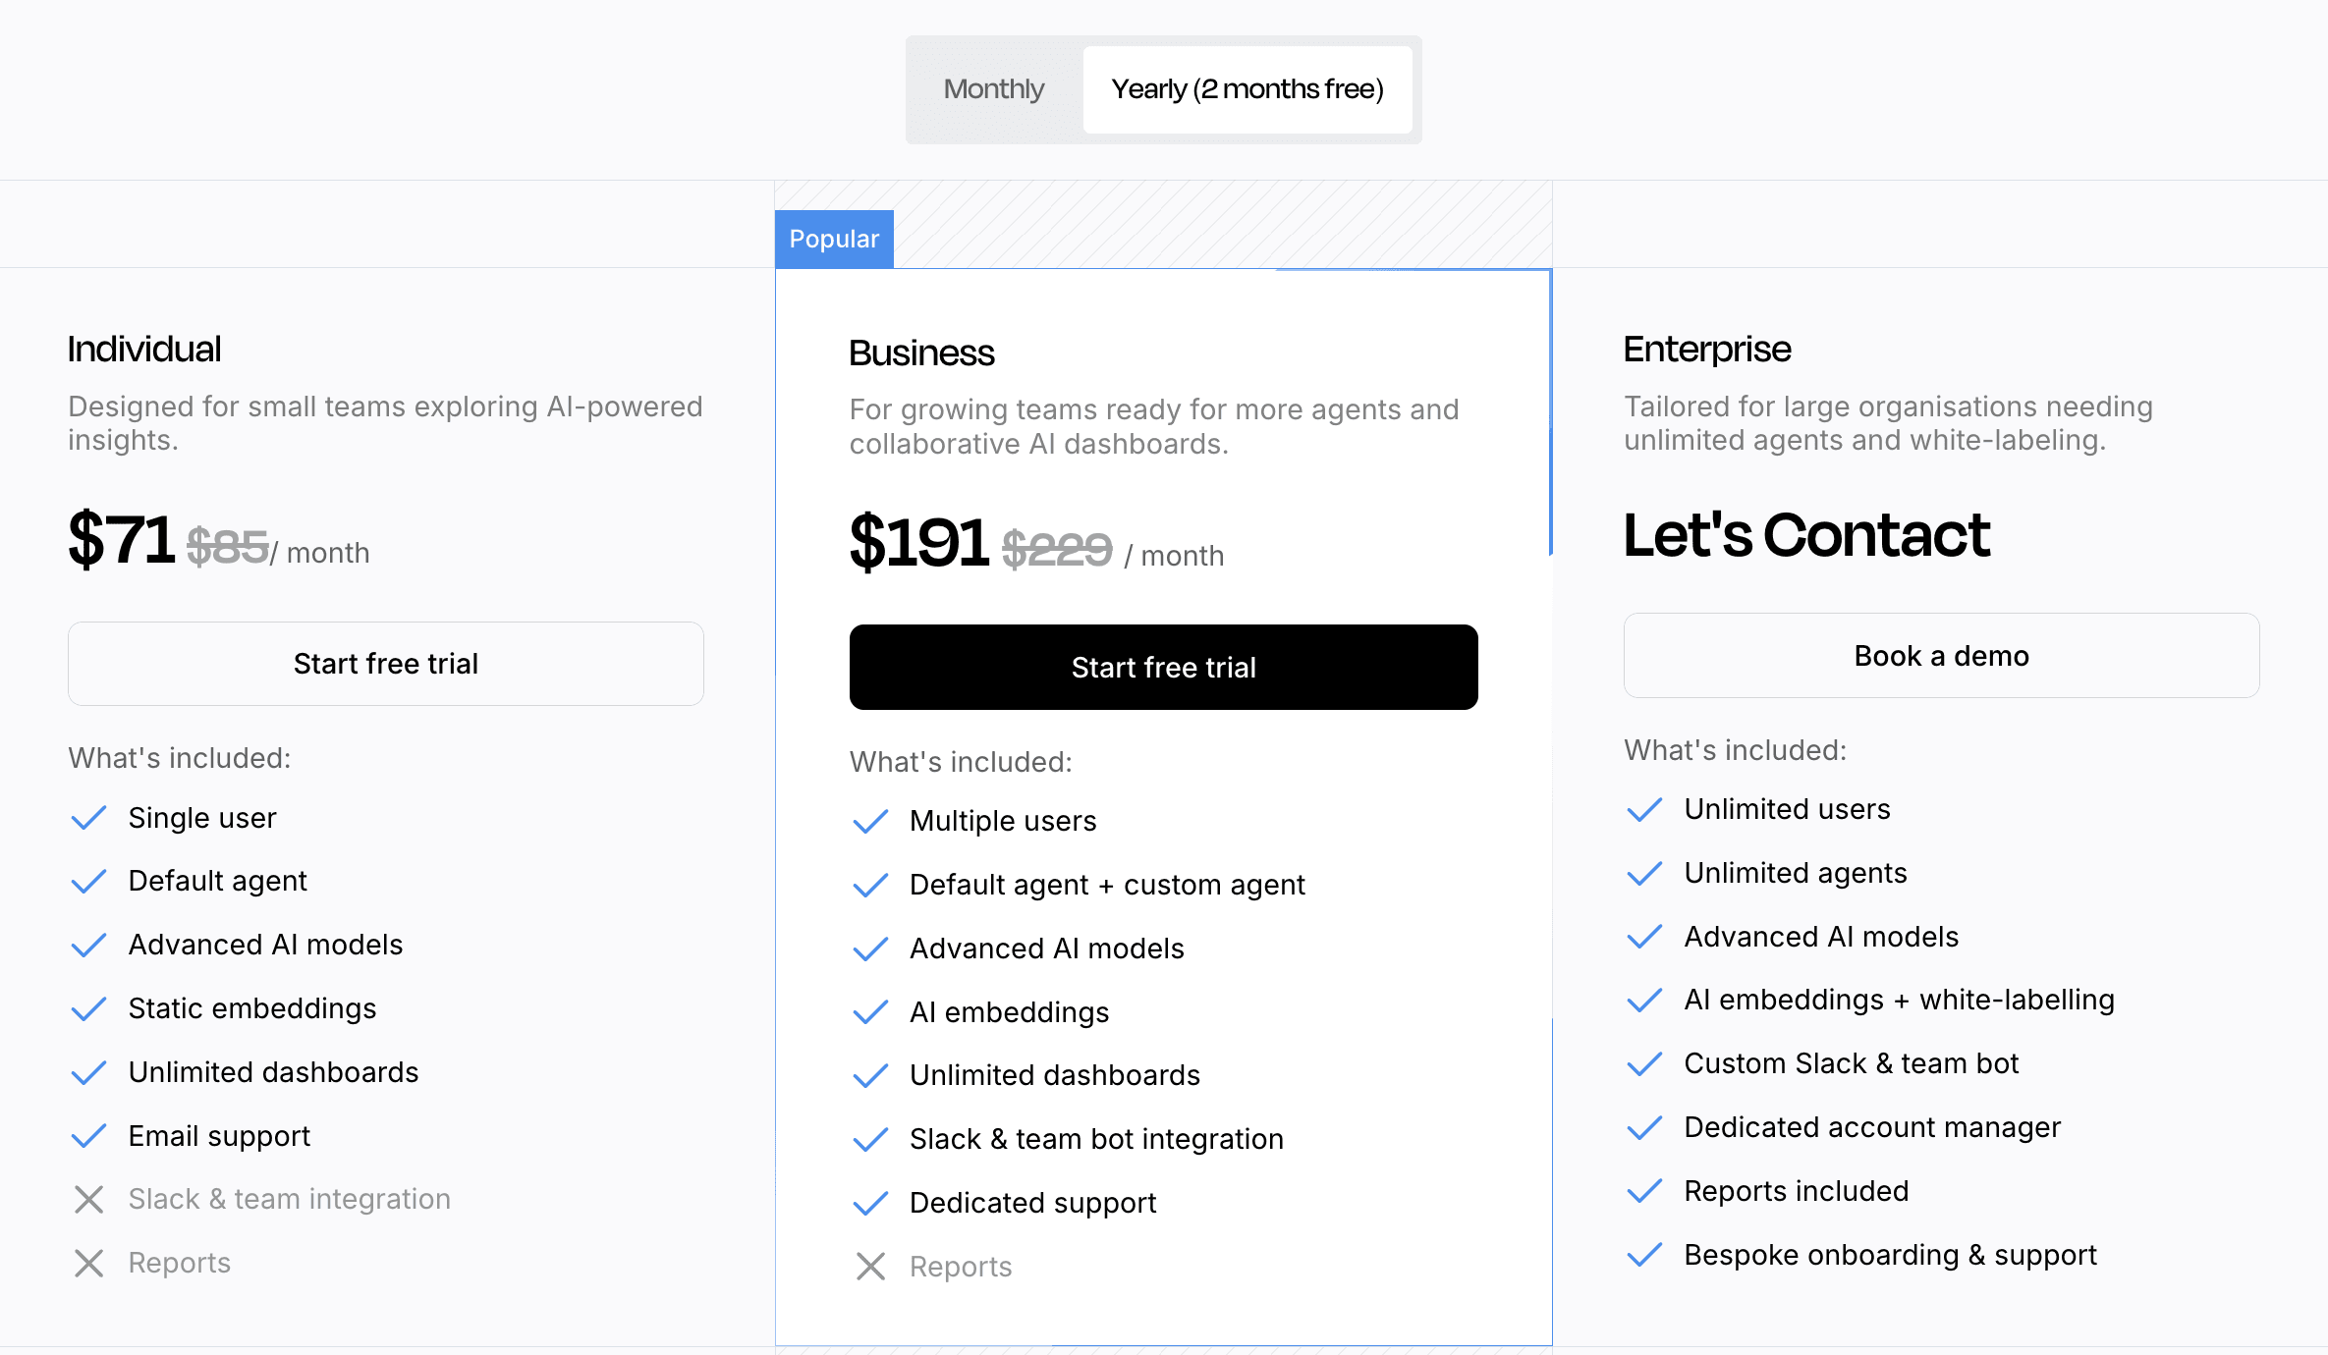Click the crossed-out $85 price
The height and width of the screenshot is (1355, 2328).
pyautogui.click(x=228, y=546)
